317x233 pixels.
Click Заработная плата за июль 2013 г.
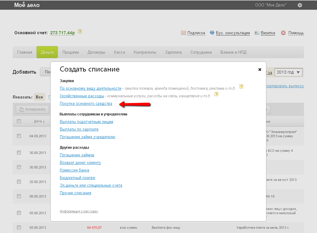click(x=263, y=228)
